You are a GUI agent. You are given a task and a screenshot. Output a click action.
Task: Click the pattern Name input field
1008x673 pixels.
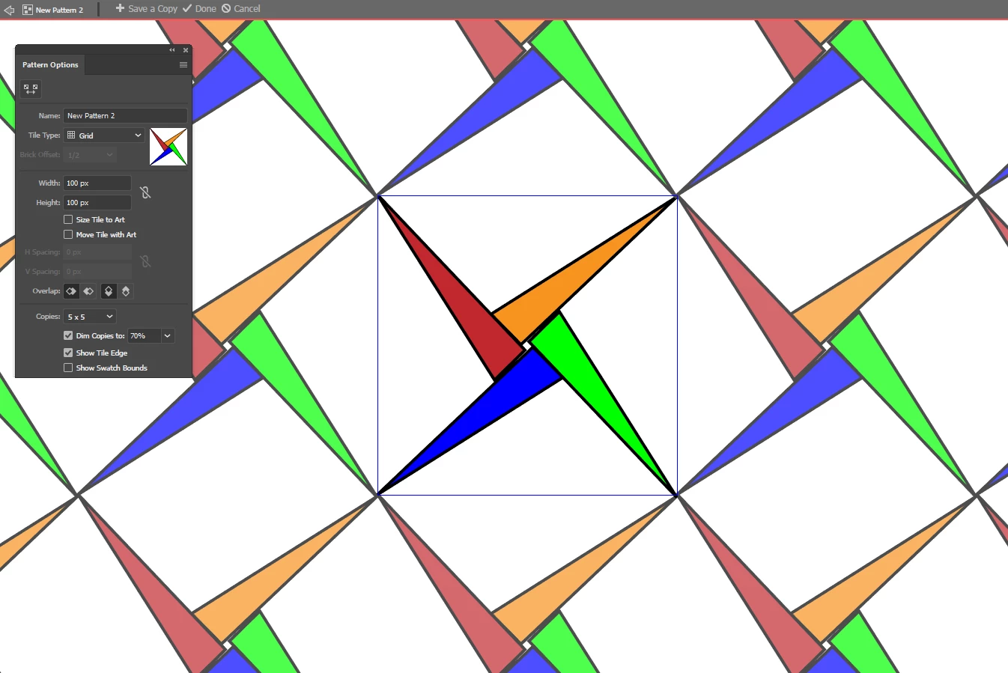[x=125, y=115]
